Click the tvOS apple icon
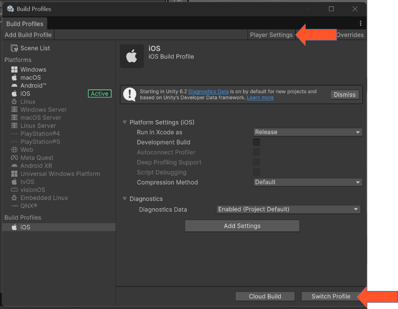 [x=14, y=182]
